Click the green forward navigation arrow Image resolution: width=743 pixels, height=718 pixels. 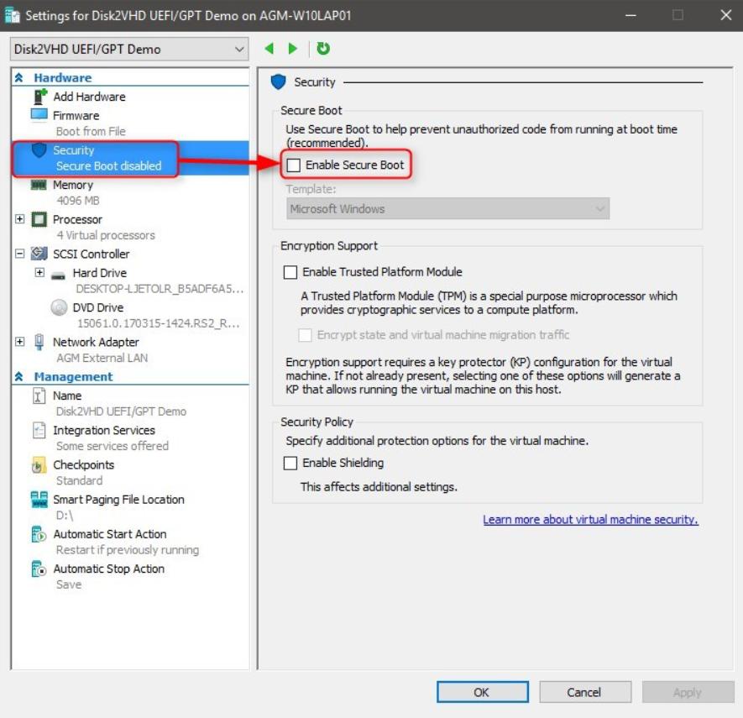292,49
